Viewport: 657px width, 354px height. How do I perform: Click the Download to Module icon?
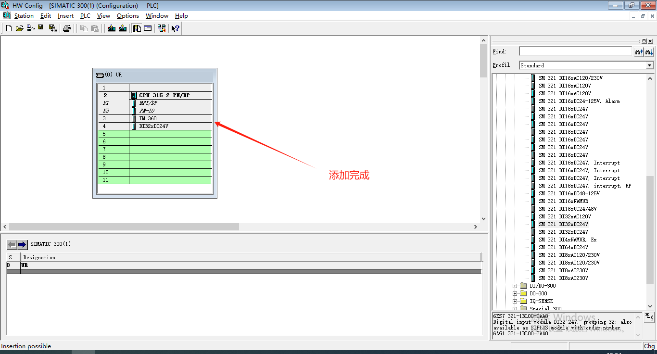point(112,28)
